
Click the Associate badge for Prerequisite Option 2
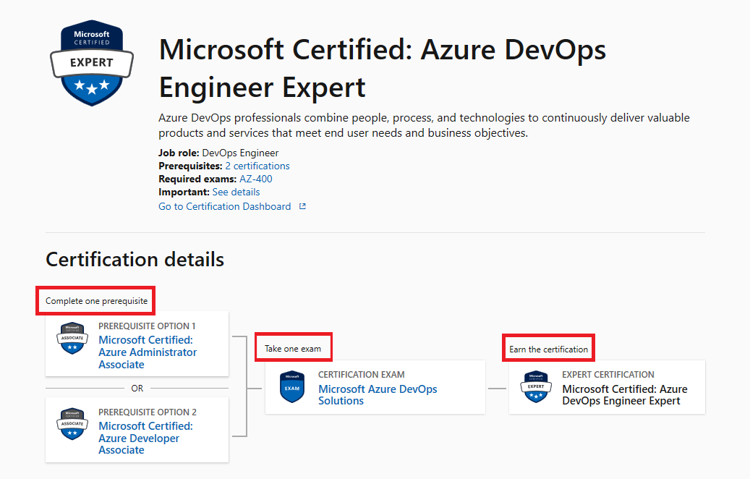pos(72,424)
